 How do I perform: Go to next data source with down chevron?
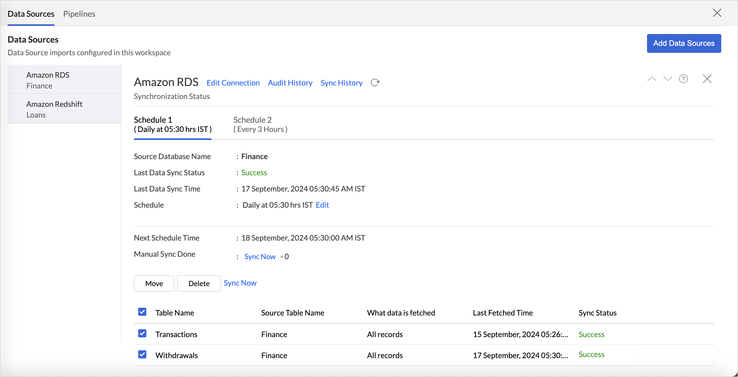tap(668, 79)
